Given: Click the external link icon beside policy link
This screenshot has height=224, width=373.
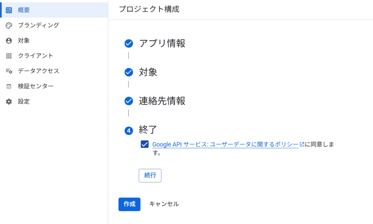Looking at the screenshot, I should pos(302,144).
